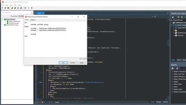The image size is (186, 105).
Task: Click the red record icon in editor status bar
Action: point(40,102)
